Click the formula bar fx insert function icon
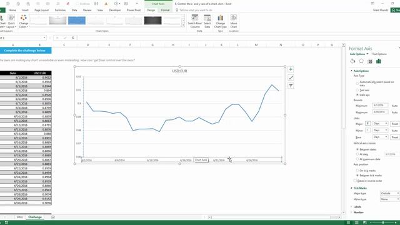The width and height of the screenshot is (400, 225). (72, 37)
